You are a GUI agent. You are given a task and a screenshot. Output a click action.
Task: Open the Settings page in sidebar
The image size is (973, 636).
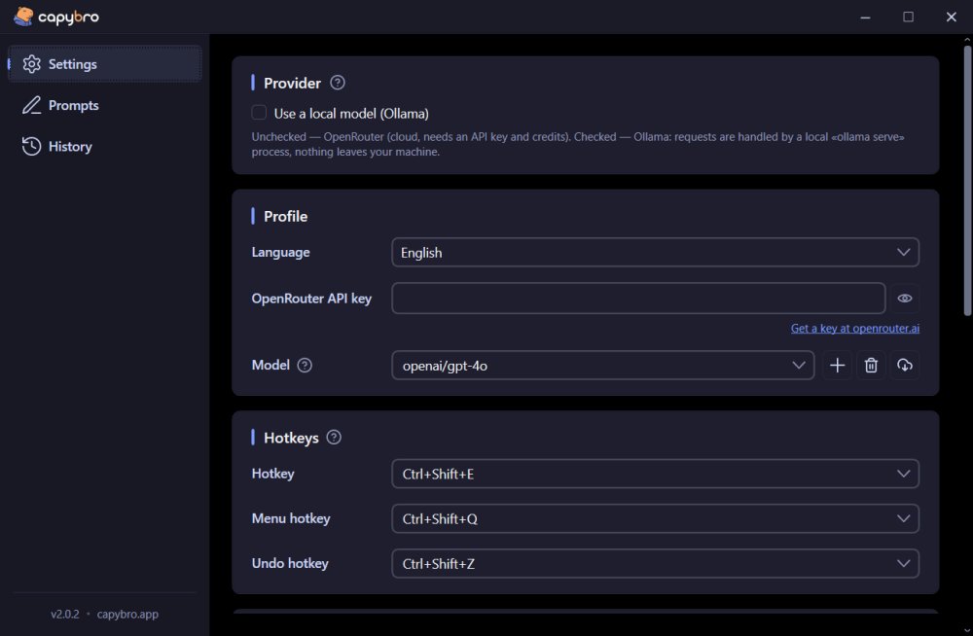(104, 64)
